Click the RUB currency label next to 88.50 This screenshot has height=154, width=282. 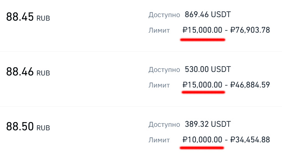(43, 128)
